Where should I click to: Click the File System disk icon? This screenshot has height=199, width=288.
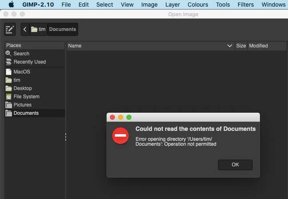tap(8, 96)
